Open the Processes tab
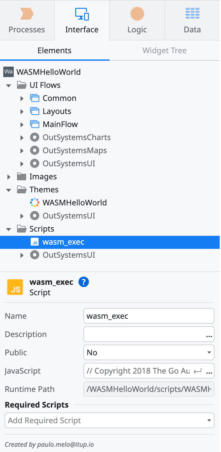The image size is (221, 452). (x=27, y=20)
